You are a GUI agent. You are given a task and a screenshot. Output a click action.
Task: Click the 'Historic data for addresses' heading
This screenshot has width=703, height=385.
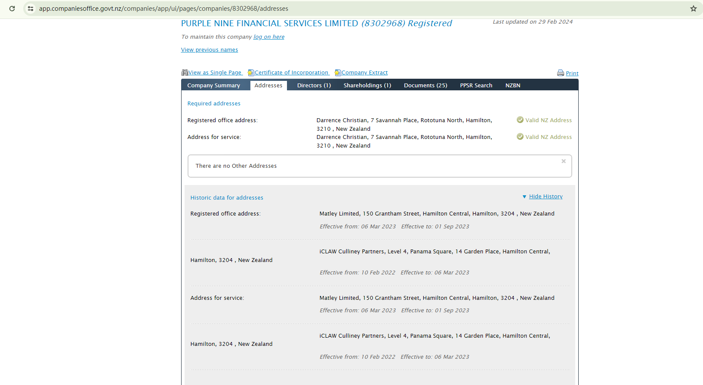[x=227, y=198]
